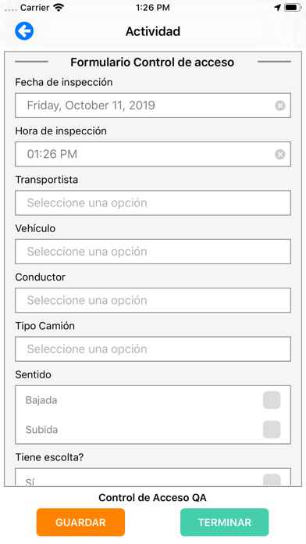The height and width of the screenshot is (544, 306).
Task: Open the Vehículo selection dropdown
Action: [x=153, y=251]
